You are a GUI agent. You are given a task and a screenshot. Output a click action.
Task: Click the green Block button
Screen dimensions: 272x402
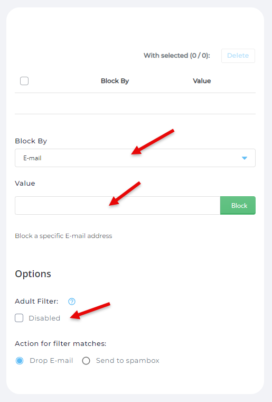(238, 205)
